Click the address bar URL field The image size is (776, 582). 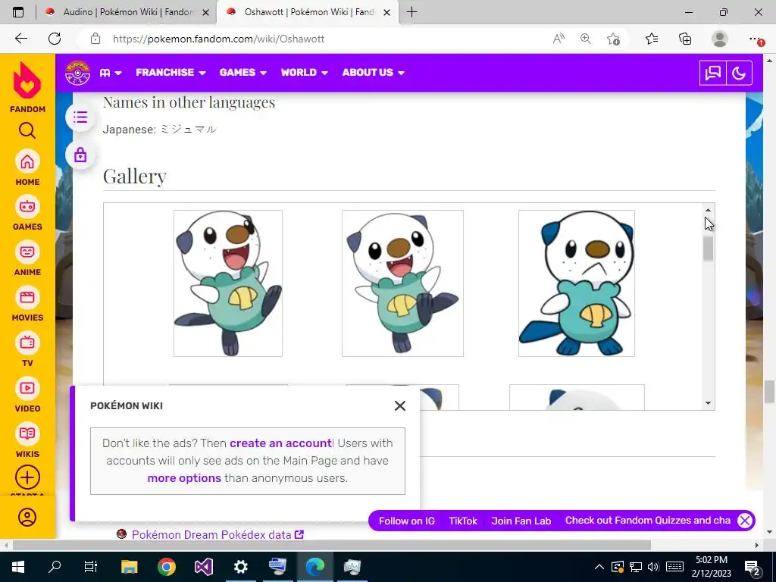(218, 39)
